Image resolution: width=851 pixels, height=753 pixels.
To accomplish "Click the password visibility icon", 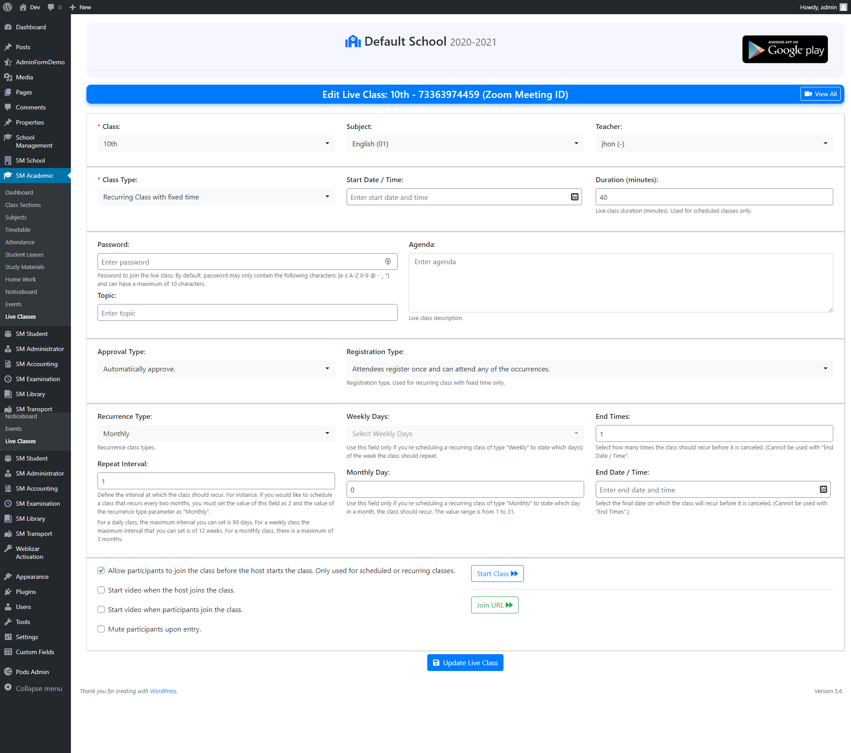I will [x=388, y=261].
